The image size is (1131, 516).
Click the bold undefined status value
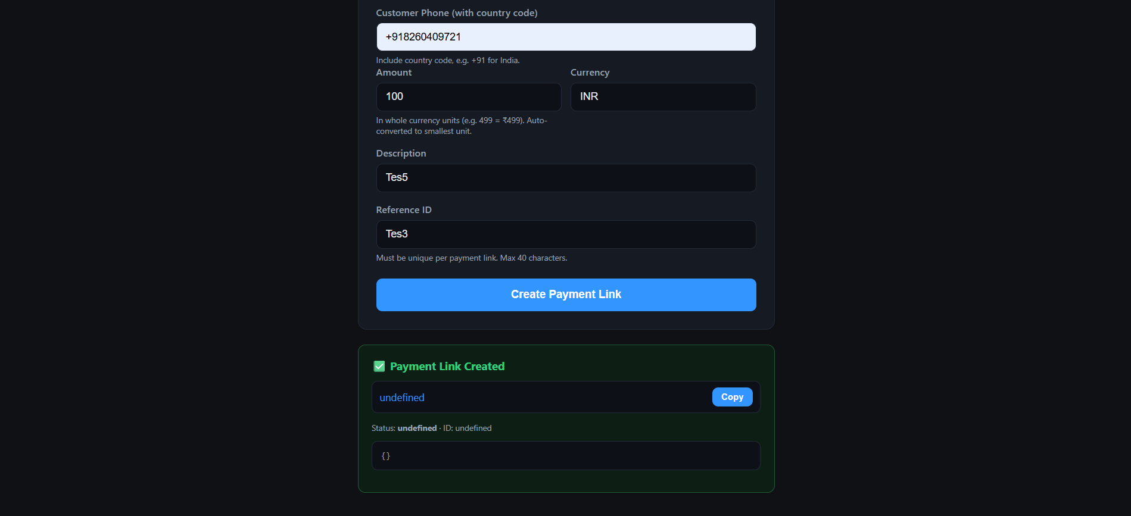pos(417,429)
